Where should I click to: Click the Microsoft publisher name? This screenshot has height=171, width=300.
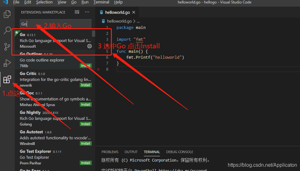coord(28,46)
